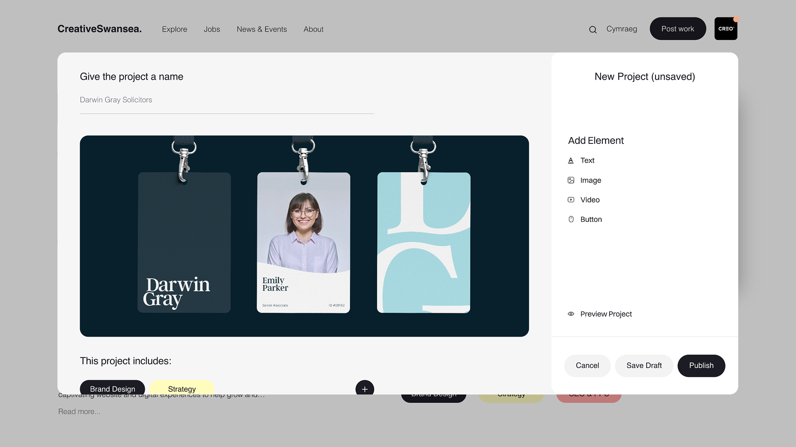Select the Image element icon
Viewport: 796px width, 447px height.
571,180
